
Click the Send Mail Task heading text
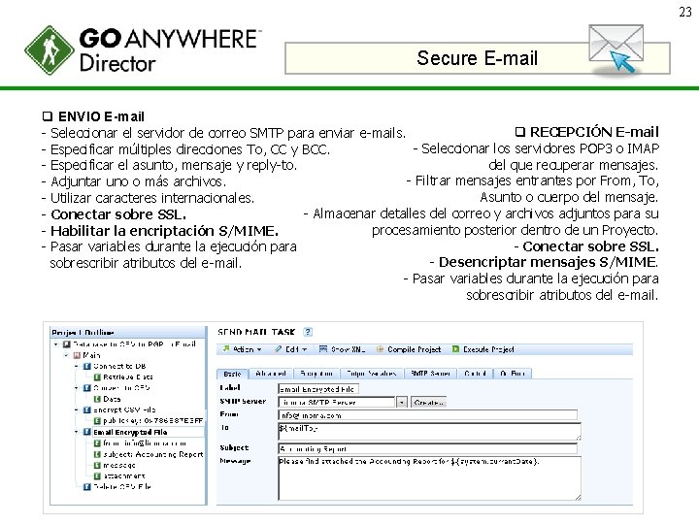pos(256,332)
